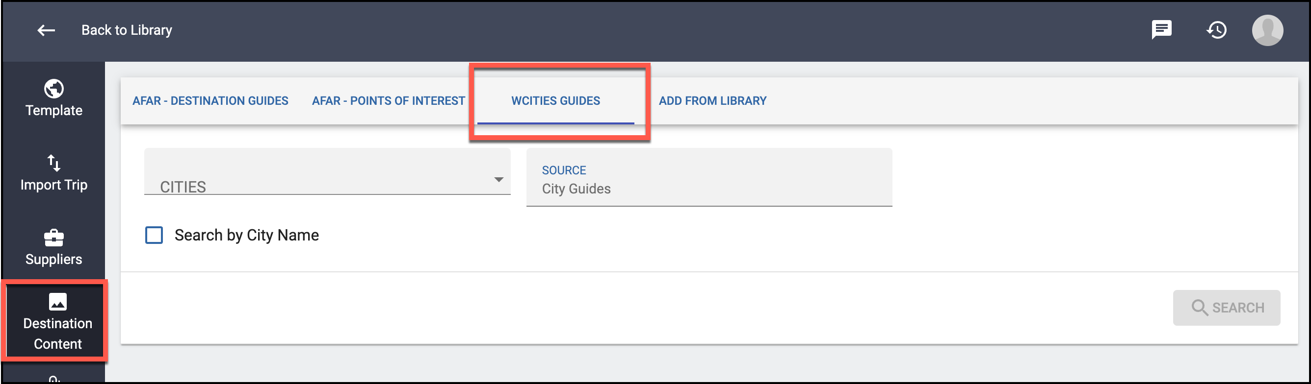The image size is (1311, 384).
Task: Select the Destination Content image icon
Action: [x=57, y=302]
